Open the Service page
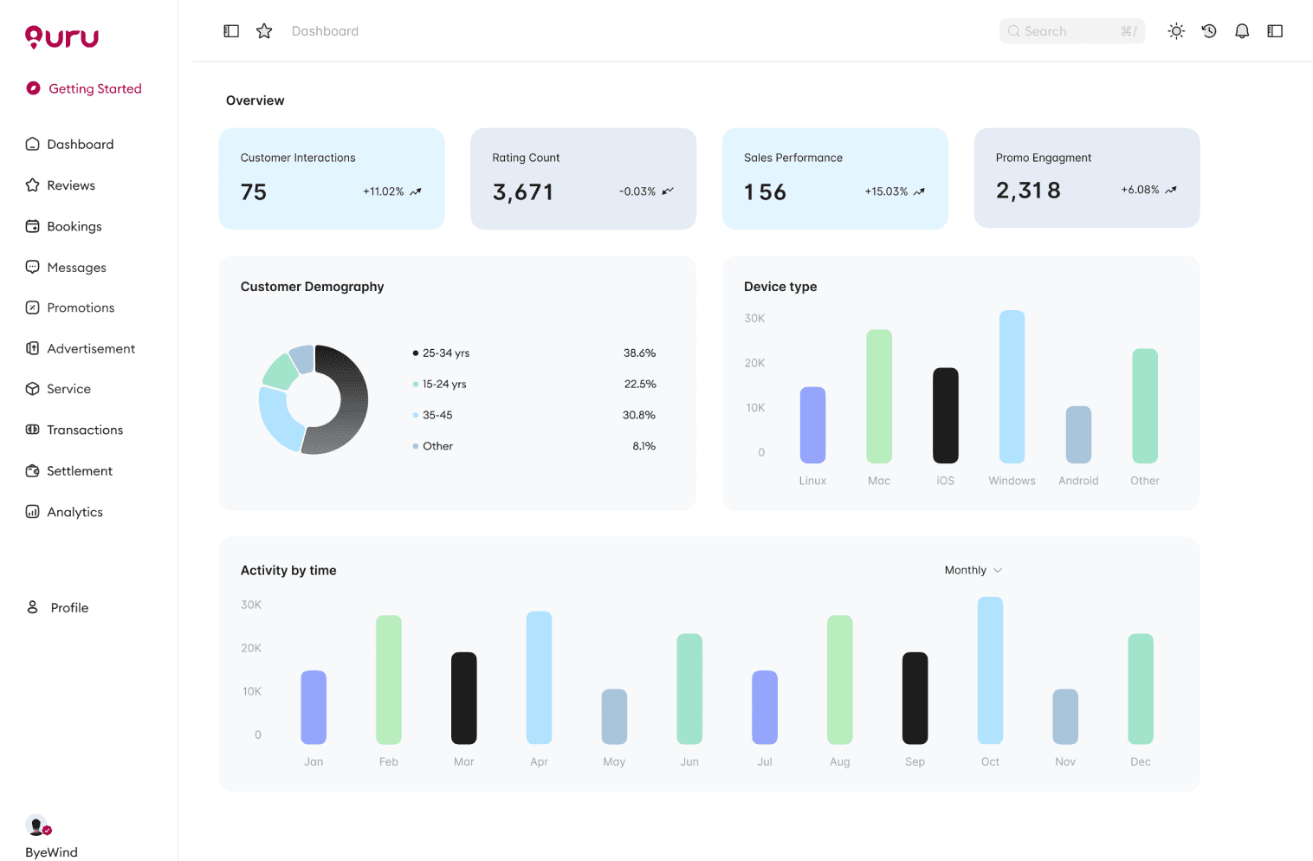This screenshot has height=861, width=1313. (68, 389)
